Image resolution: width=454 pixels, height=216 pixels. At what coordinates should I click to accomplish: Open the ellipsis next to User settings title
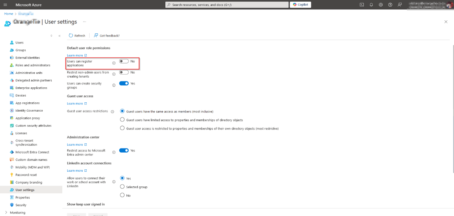[x=85, y=22]
